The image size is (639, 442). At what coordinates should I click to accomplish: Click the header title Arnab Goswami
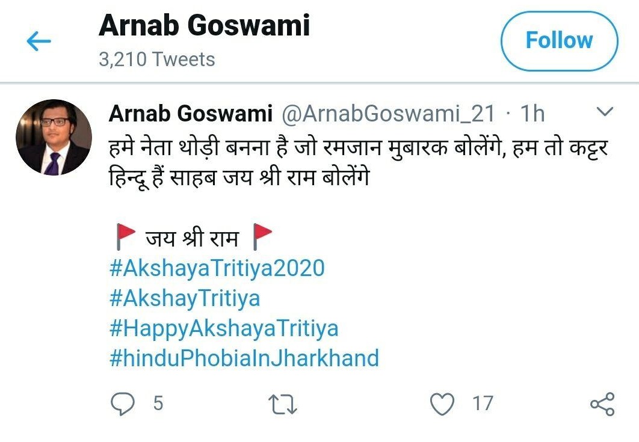pyautogui.click(x=204, y=26)
